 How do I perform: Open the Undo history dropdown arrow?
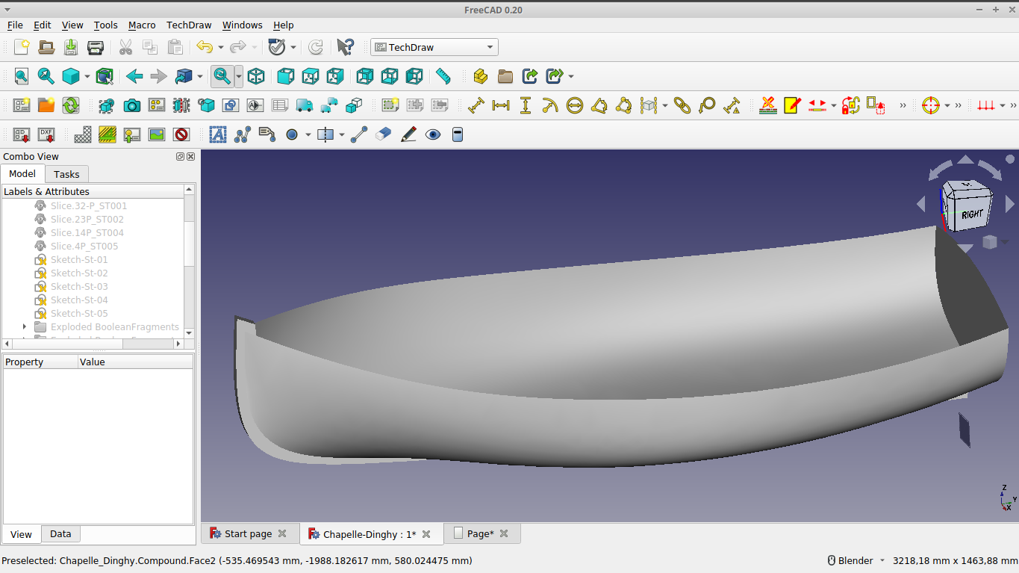pyautogui.click(x=220, y=47)
